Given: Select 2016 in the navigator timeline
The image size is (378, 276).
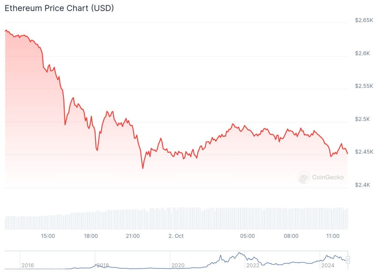Looking at the screenshot, I should click(28, 265).
